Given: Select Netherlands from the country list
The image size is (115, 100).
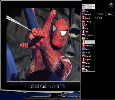Looking at the screenshot, I should (x=88, y=35).
